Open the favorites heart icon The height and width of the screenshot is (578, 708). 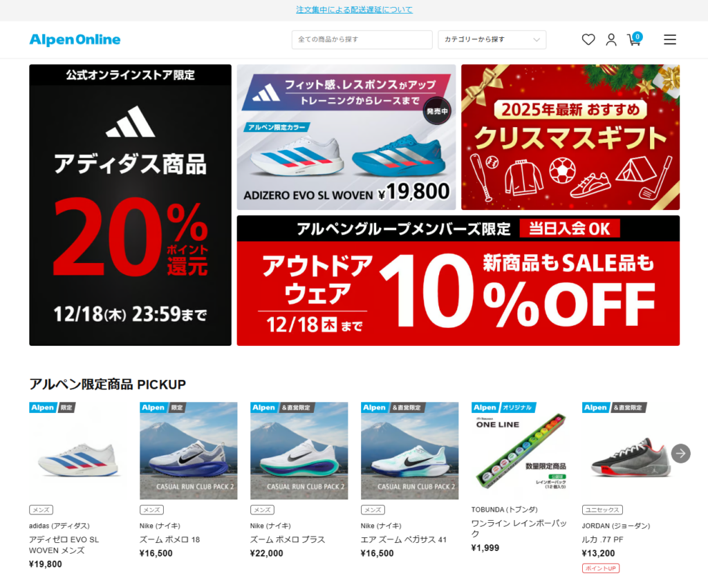click(x=588, y=39)
